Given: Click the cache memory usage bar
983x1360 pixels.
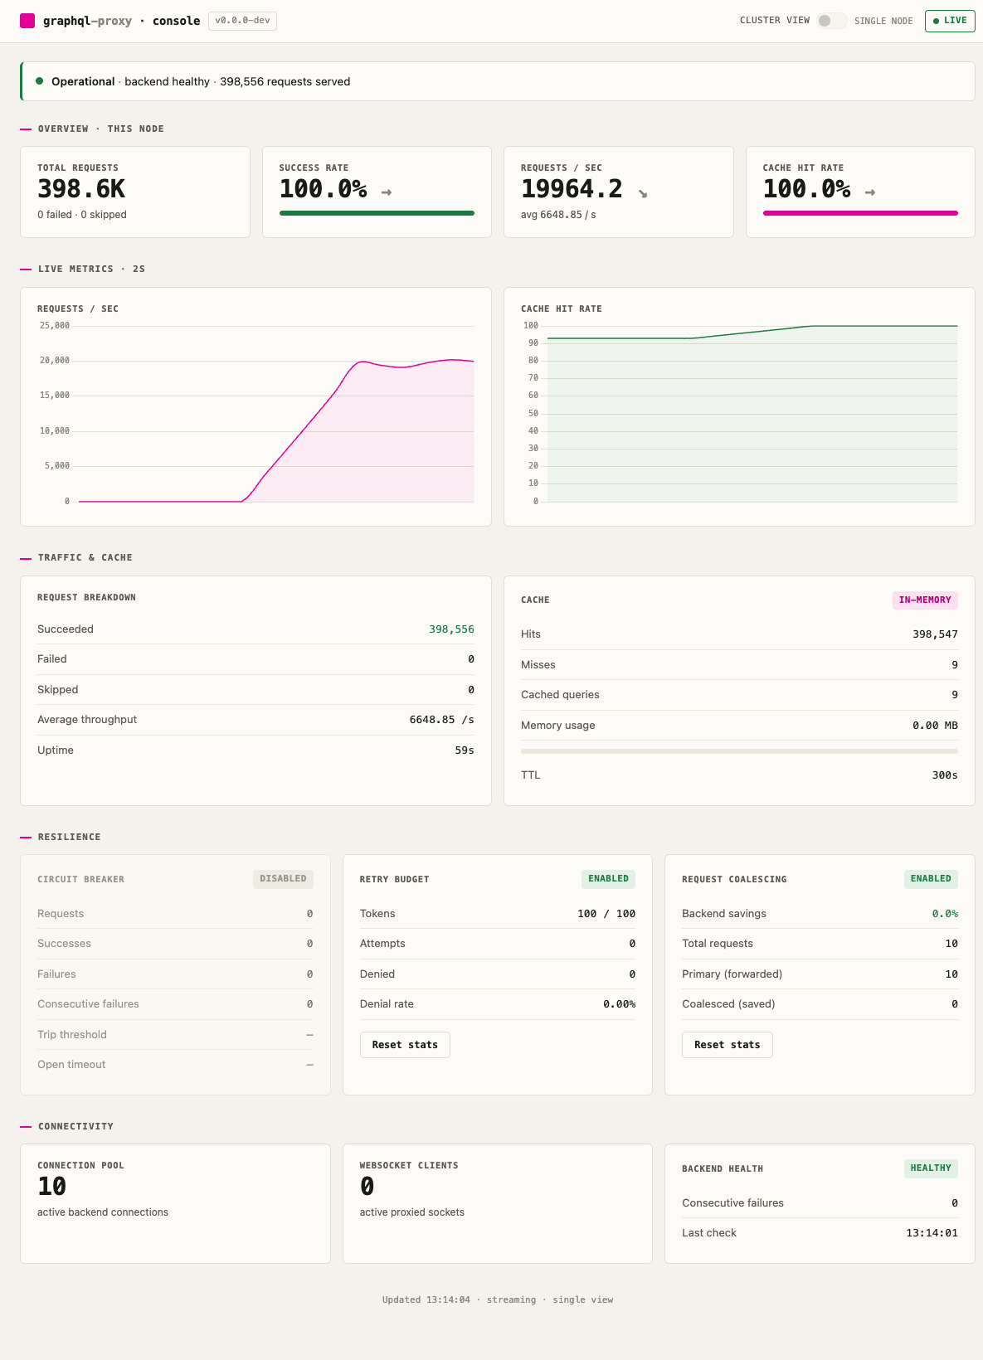Looking at the screenshot, I should coord(739,751).
